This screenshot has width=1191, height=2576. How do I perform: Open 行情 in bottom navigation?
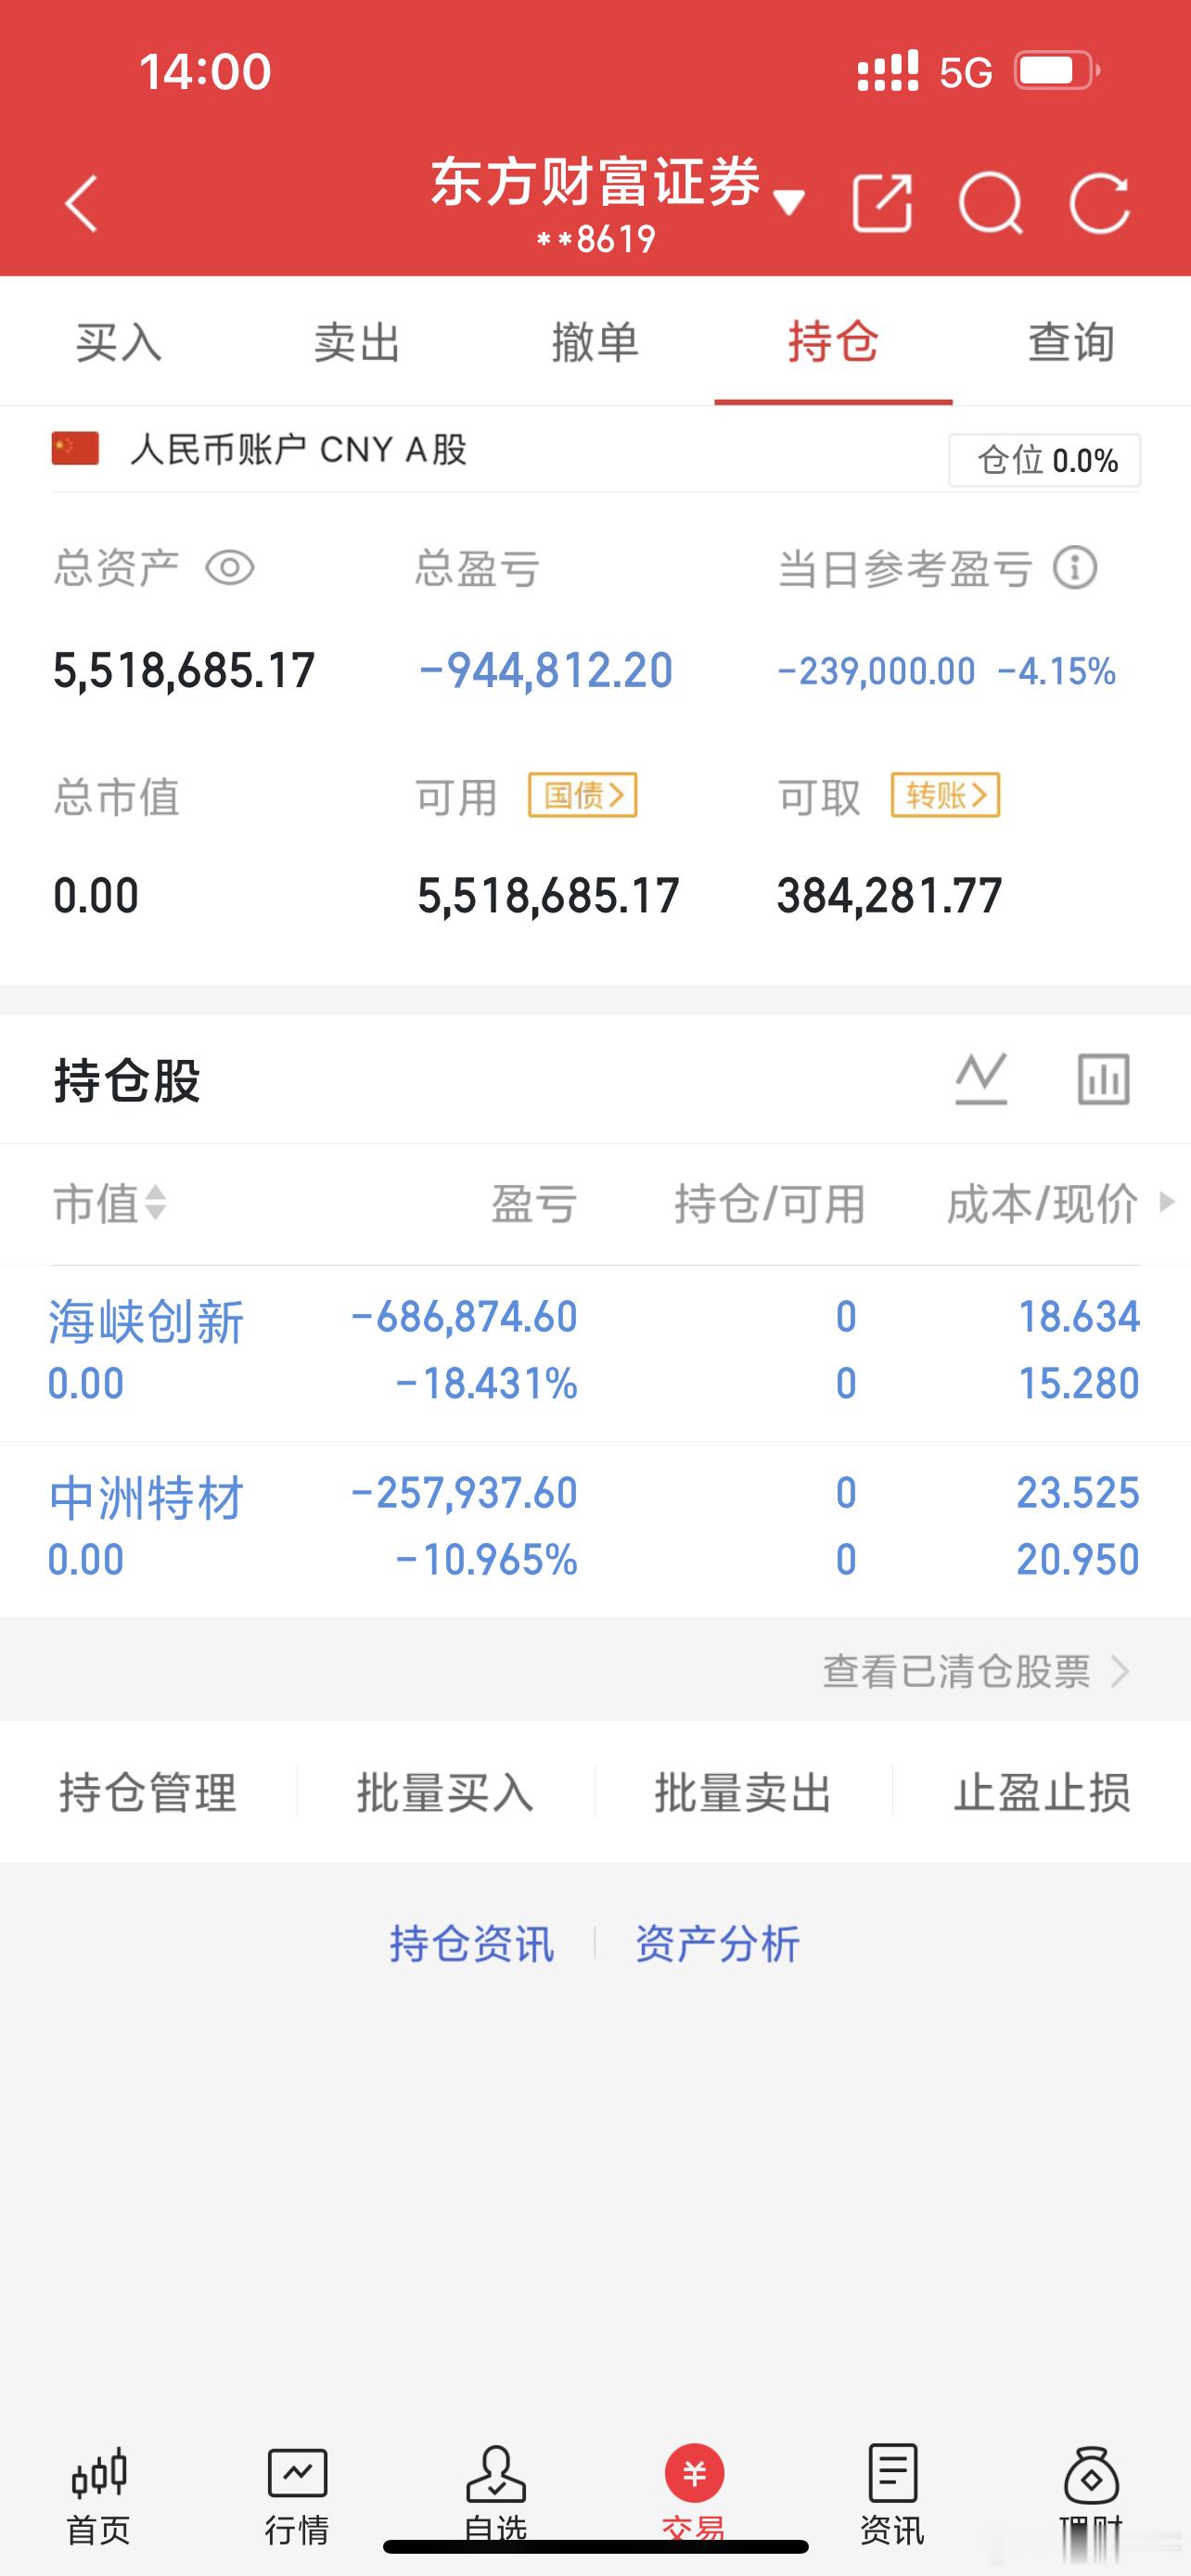pos(297,2496)
